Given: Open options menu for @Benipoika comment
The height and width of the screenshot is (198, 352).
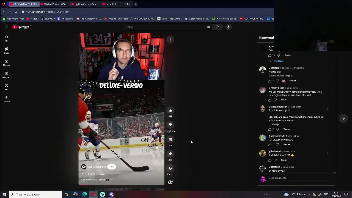Looking at the screenshot, I should (328, 169).
